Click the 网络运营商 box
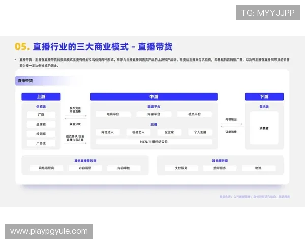Viewport: 305px width, 244px height. [46, 168]
